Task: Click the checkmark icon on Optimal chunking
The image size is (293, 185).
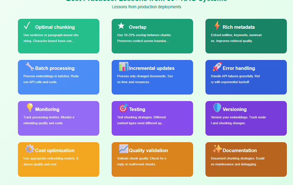Action: (x=27, y=26)
